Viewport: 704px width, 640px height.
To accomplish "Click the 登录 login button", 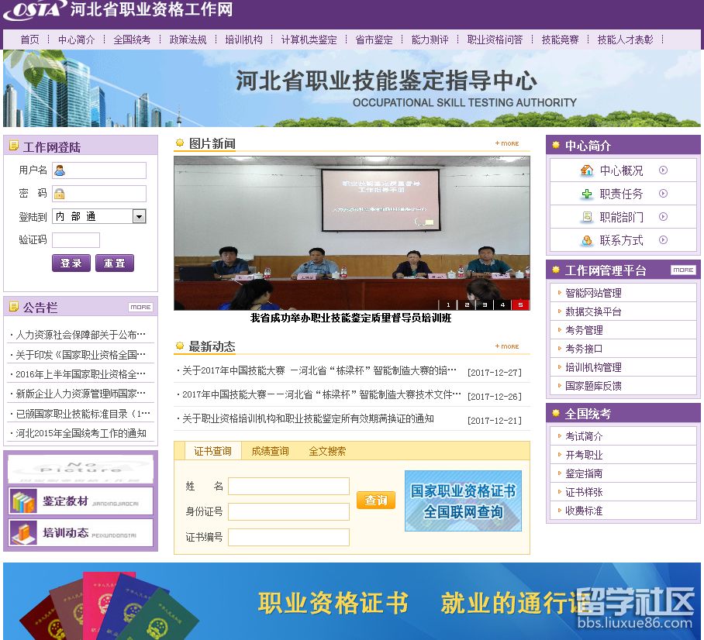I will click(x=71, y=263).
